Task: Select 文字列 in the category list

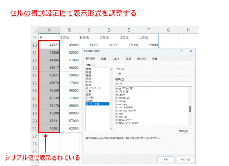Action: (x=97, y=98)
